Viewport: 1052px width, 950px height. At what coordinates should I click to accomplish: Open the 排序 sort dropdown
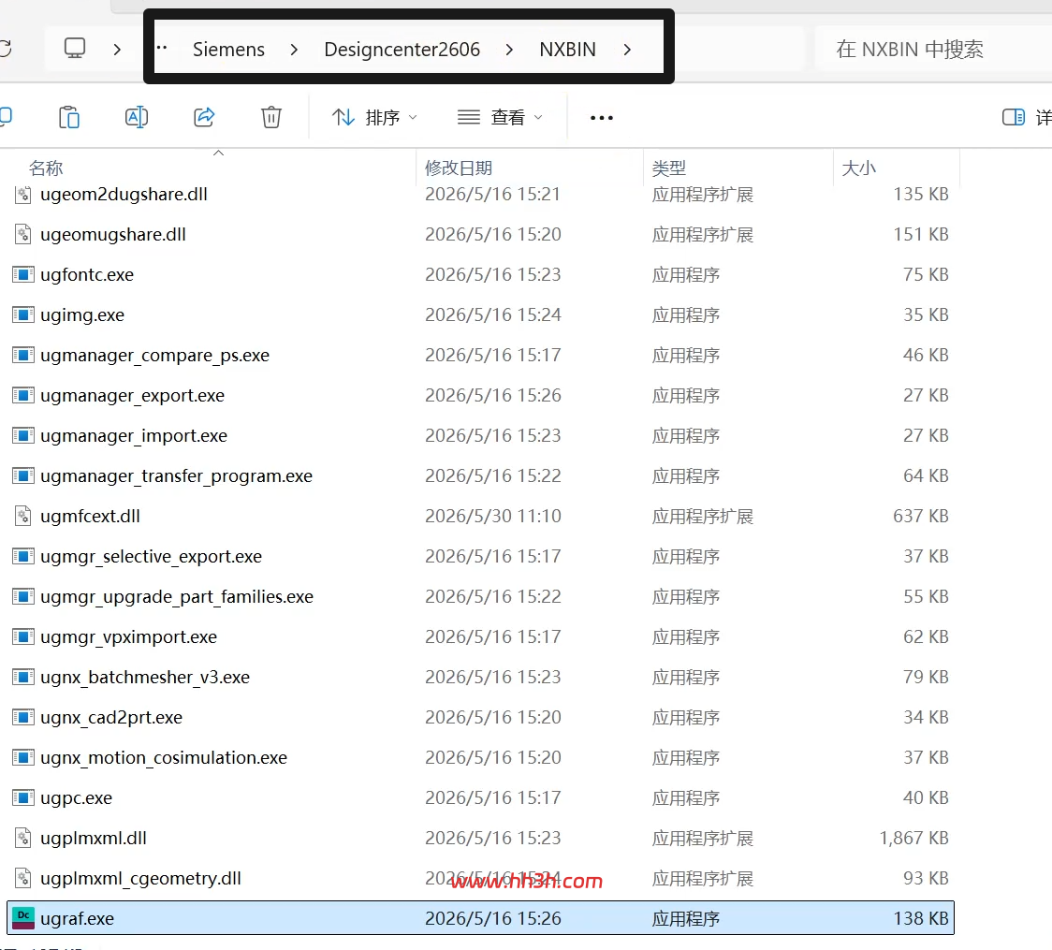click(x=374, y=117)
